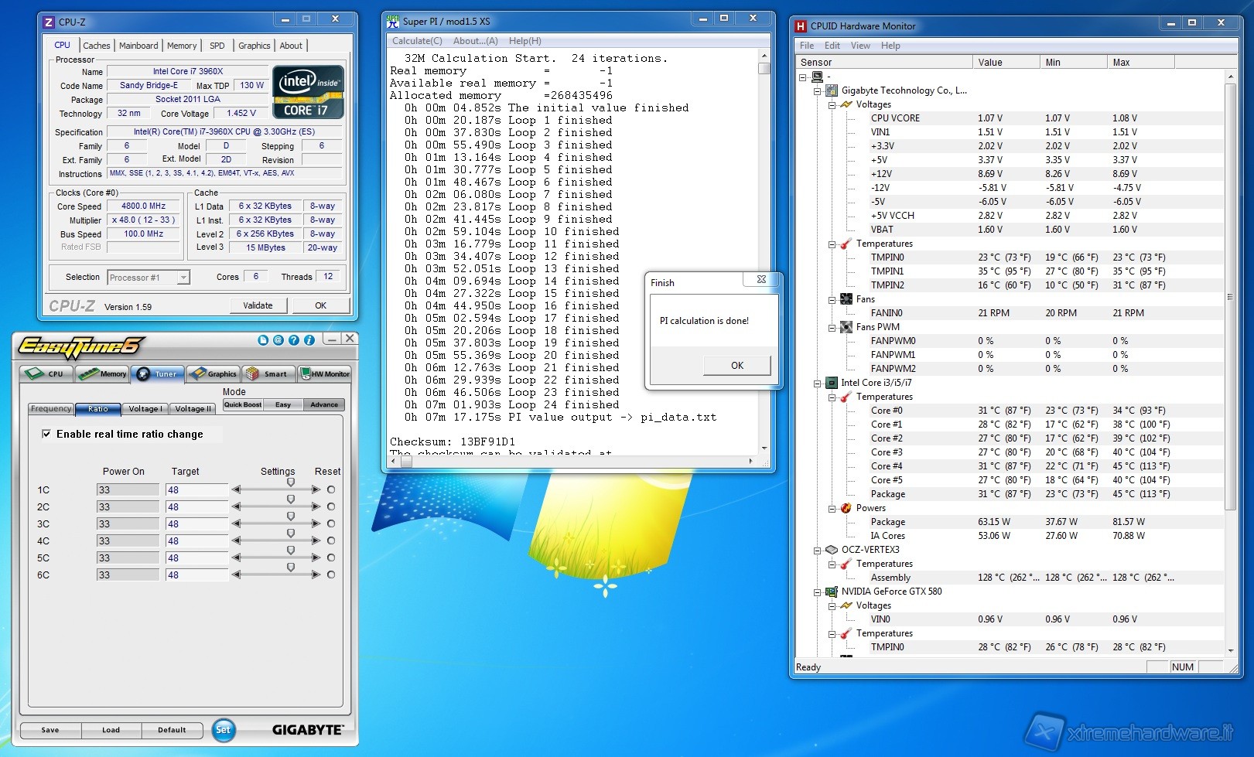
Task: Select the Reset radio button for 1C
Action: point(331,489)
